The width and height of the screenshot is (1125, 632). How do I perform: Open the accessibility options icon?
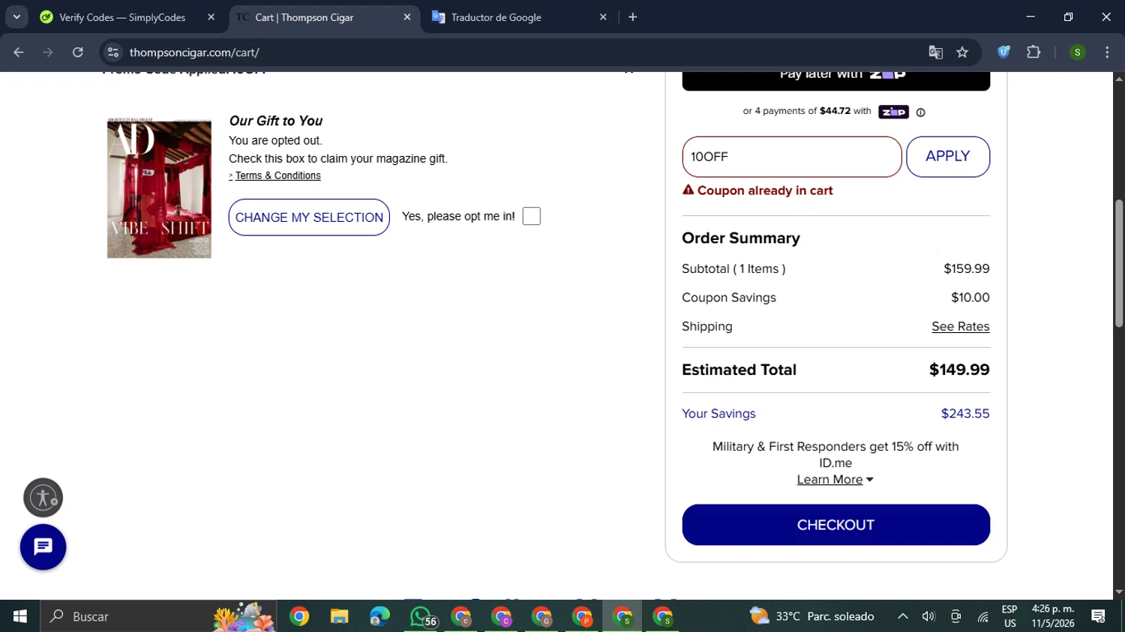click(x=43, y=498)
